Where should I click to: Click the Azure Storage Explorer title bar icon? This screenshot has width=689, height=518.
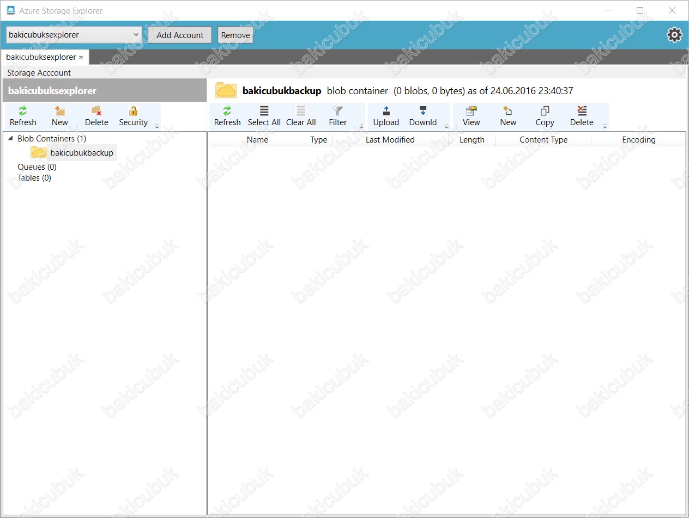pos(11,10)
